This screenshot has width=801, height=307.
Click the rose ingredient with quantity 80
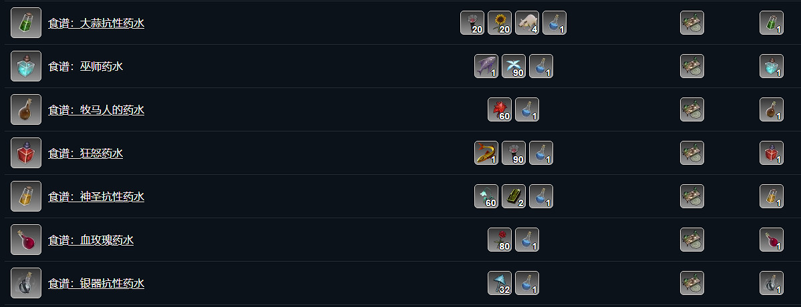coord(500,240)
